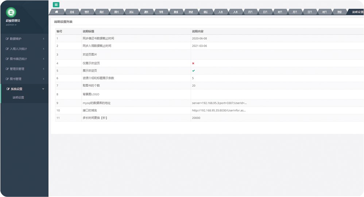Click the 超级管理员 user name
Screen dimensions: 364x197
click(13, 21)
